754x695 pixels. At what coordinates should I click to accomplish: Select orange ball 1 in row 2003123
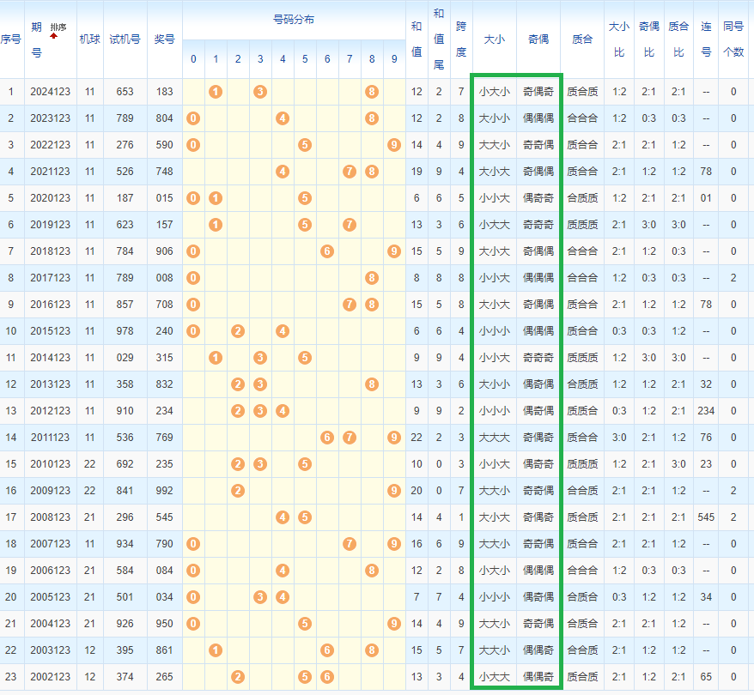pos(216,650)
